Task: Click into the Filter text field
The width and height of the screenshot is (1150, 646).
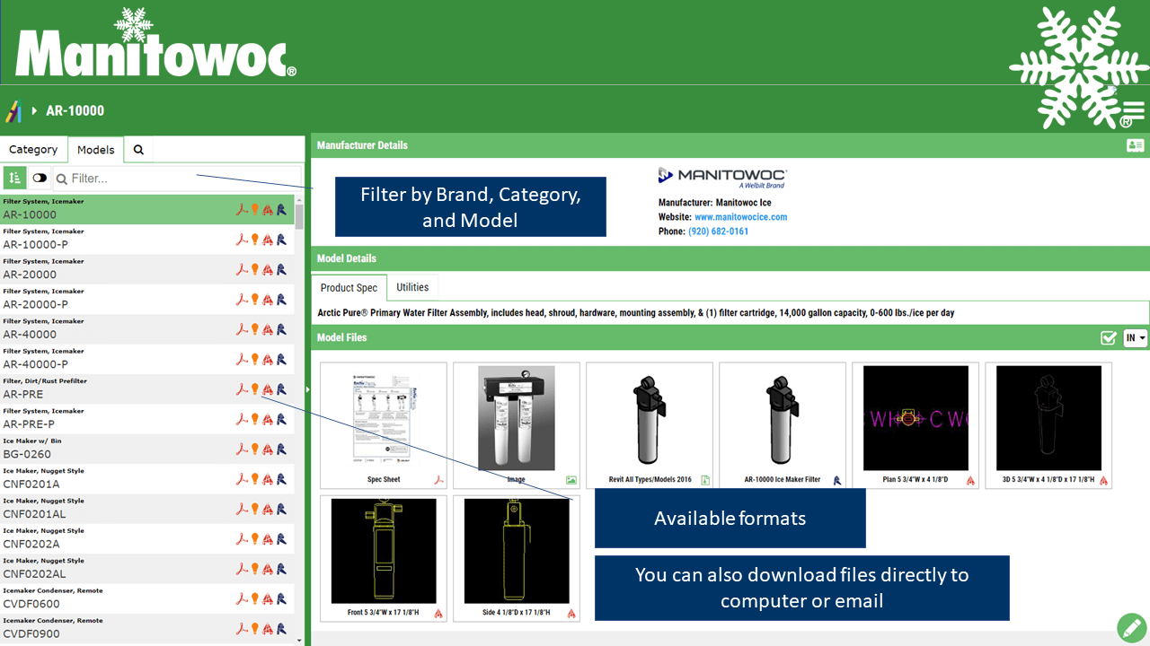Action: click(177, 179)
